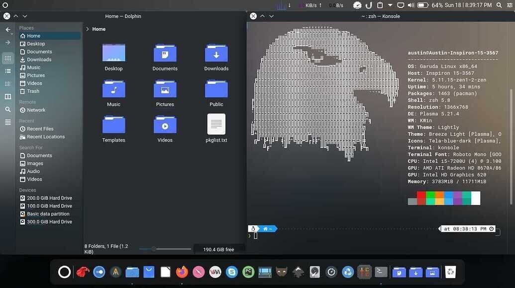Open the battery indicator in system tray
This screenshot has width=515, height=288.
coord(423,5)
